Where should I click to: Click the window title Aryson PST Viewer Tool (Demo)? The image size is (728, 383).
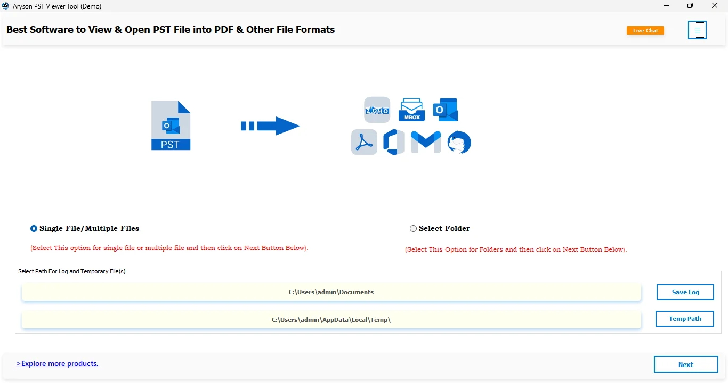pyautogui.click(x=57, y=6)
